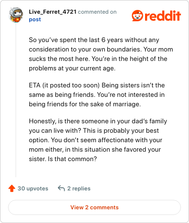Screen dimensions: 189x223
Task: Click the paragraph starting "Honestly, is there"
Action: point(98,140)
